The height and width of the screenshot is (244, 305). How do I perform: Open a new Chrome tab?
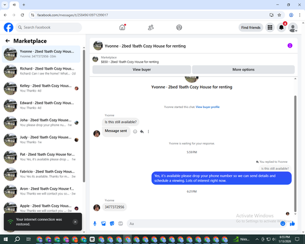pos(24,5)
